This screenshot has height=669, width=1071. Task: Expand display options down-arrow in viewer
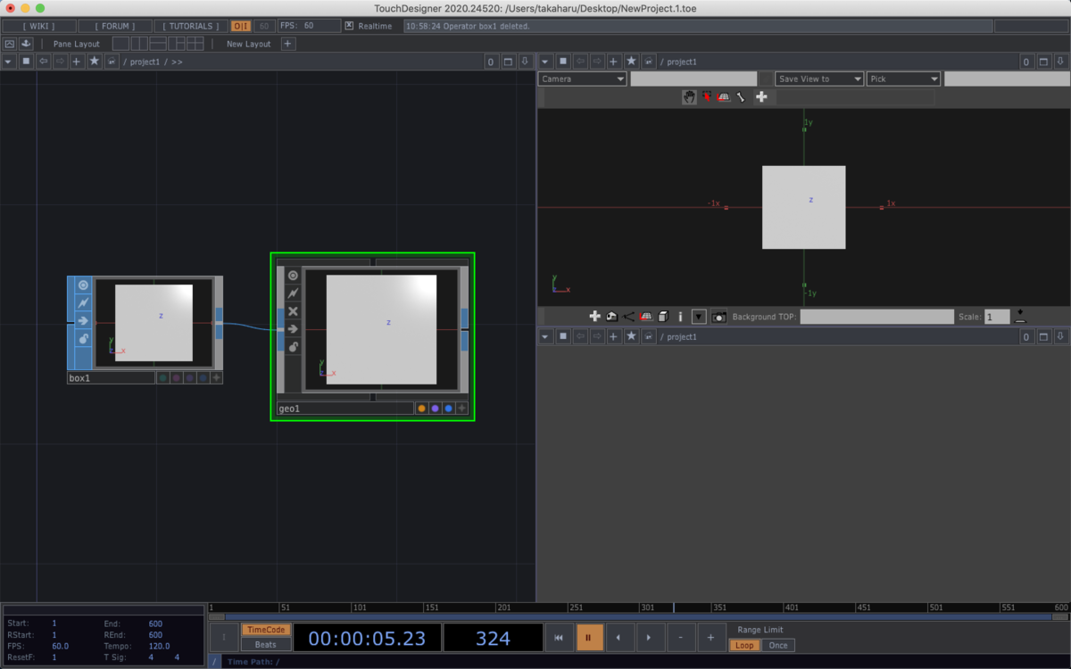[x=699, y=317]
